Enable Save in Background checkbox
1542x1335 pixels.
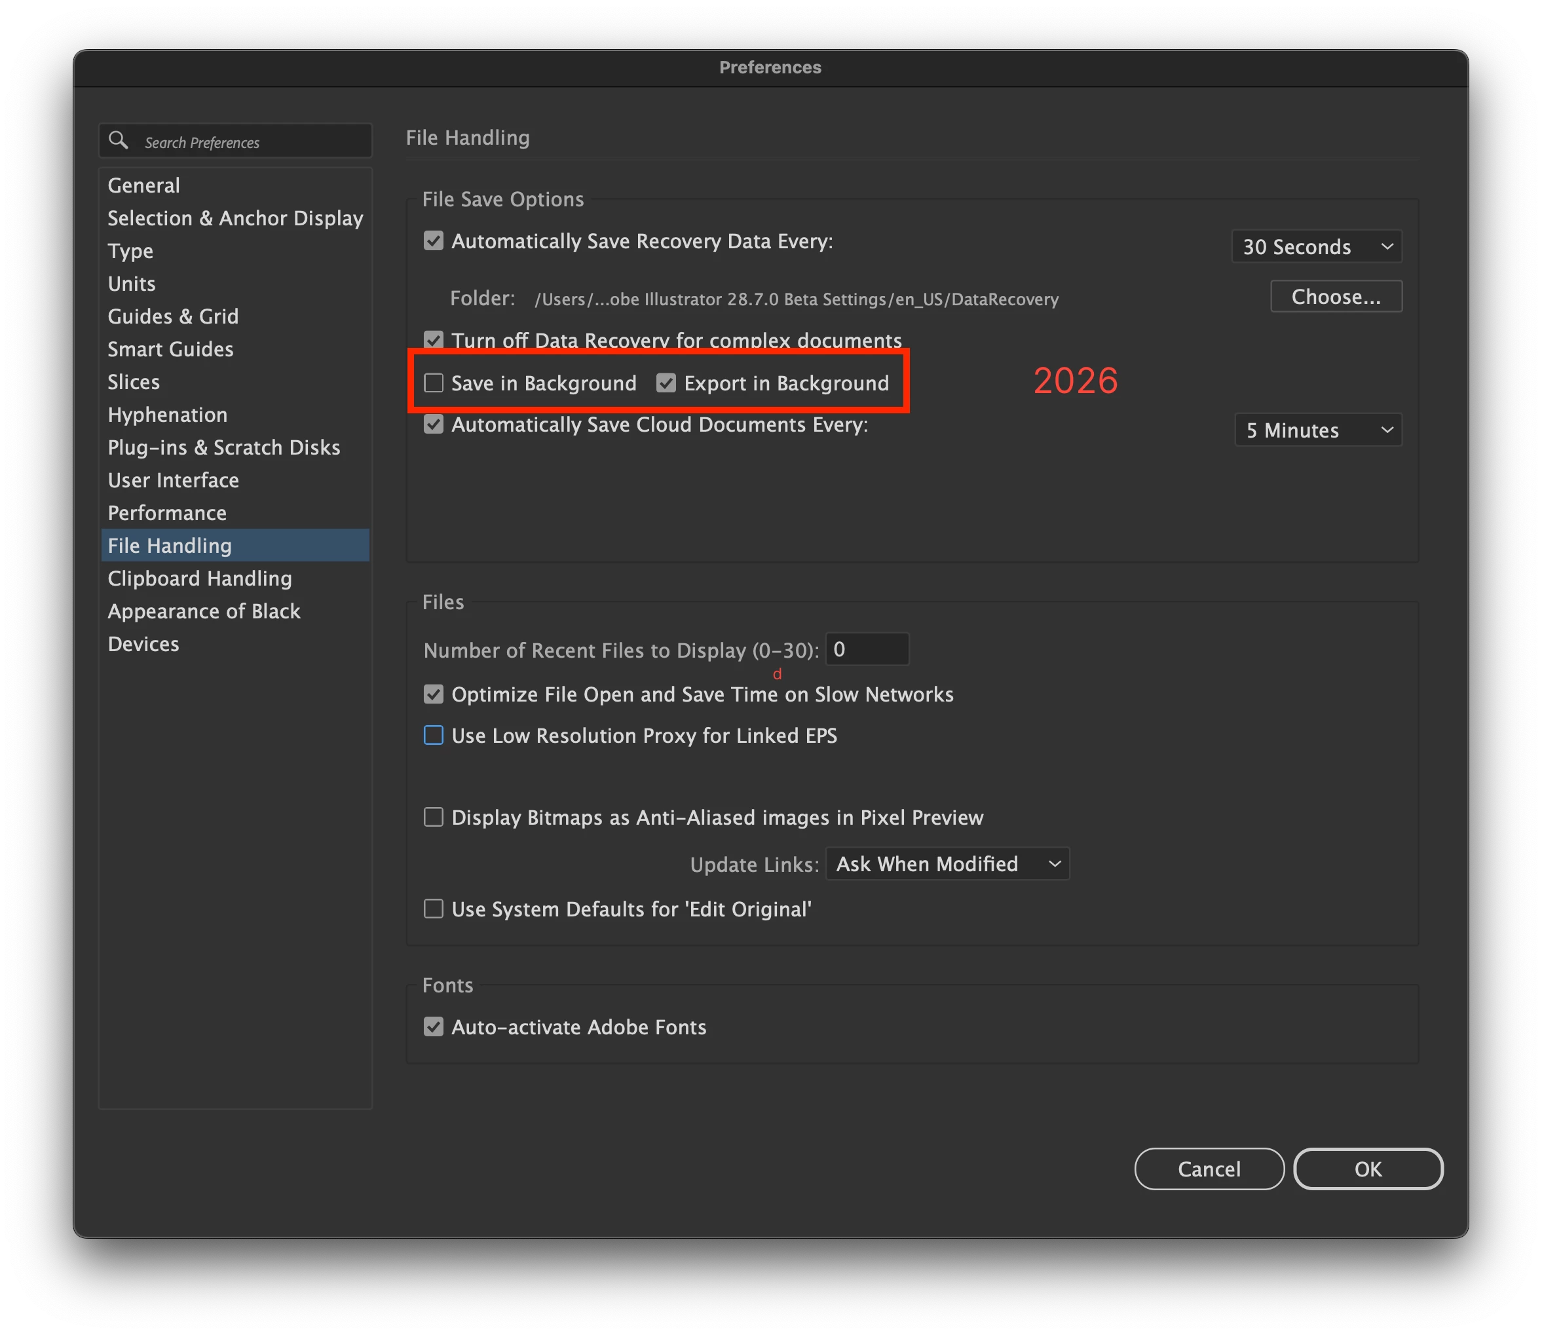tap(434, 383)
